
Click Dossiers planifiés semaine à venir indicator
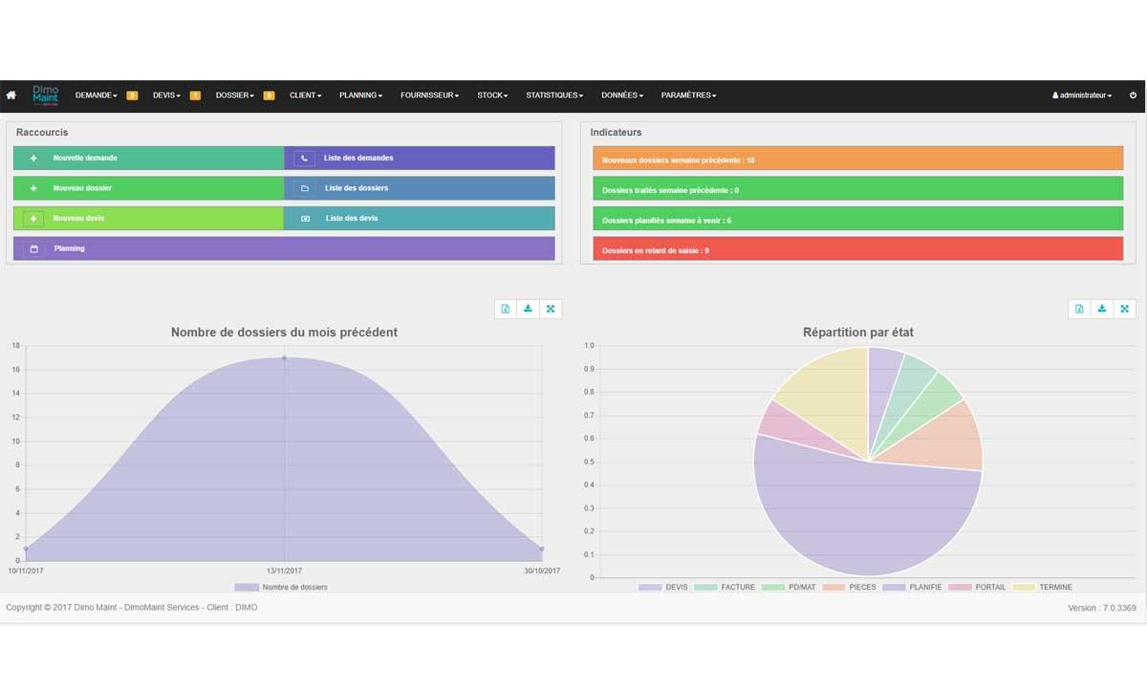pyautogui.click(x=857, y=219)
